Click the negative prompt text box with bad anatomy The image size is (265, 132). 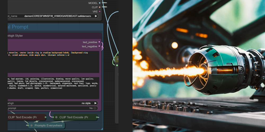tap(54, 88)
